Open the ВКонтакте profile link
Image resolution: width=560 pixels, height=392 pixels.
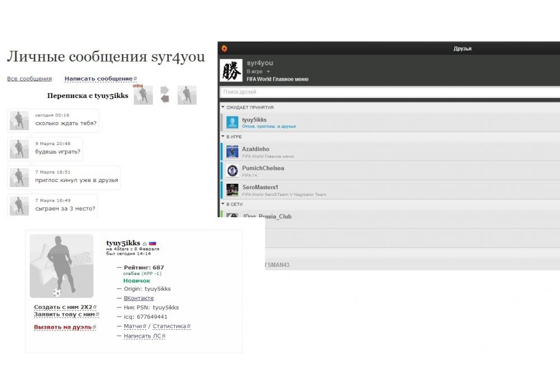(x=138, y=298)
